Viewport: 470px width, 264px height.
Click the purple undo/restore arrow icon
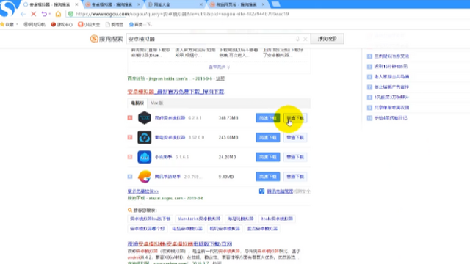click(44, 14)
